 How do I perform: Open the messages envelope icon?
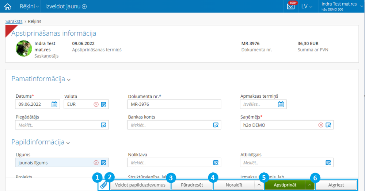290,7
